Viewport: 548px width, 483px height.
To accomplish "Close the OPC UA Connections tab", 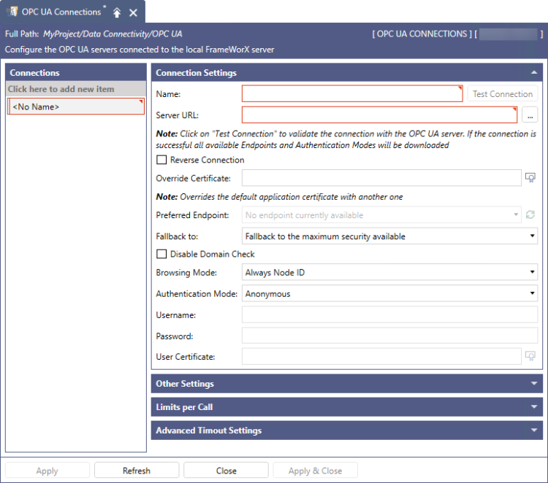I will (133, 13).
